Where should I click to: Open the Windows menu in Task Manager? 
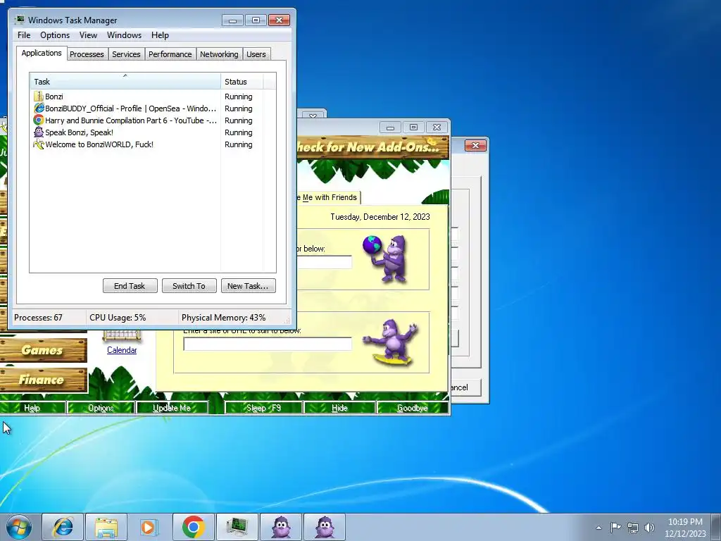tap(124, 35)
